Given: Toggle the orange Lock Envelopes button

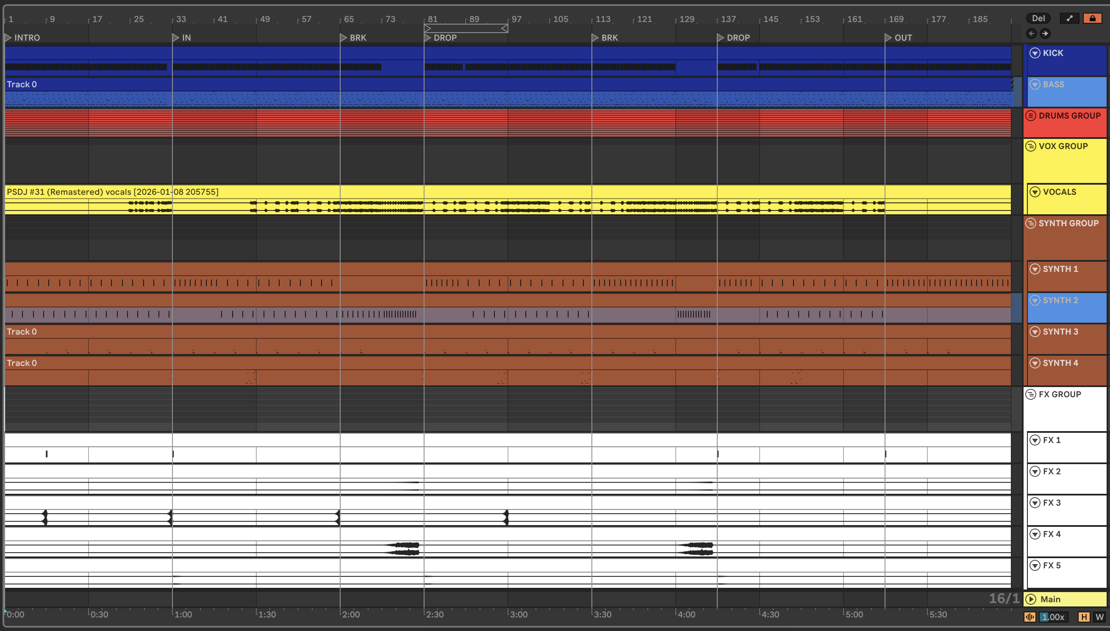Looking at the screenshot, I should coord(1092,18).
